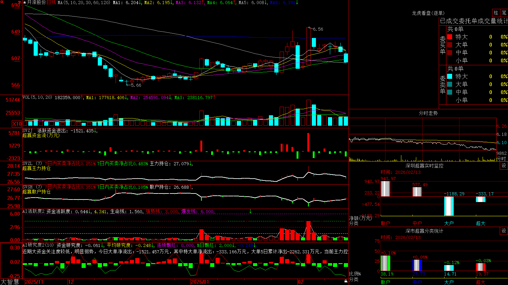Viewport: 508px width, 285px height.
Task: Jump to the 2025/11 timeline marker
Action: tap(34, 282)
